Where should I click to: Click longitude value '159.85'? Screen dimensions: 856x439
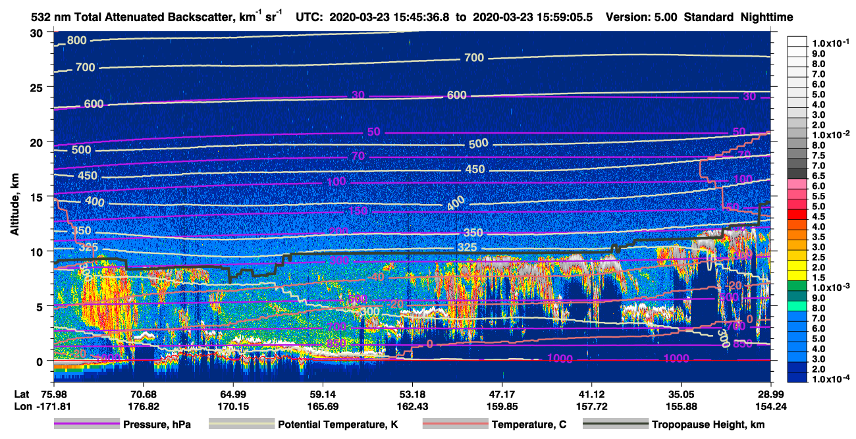coord(502,405)
